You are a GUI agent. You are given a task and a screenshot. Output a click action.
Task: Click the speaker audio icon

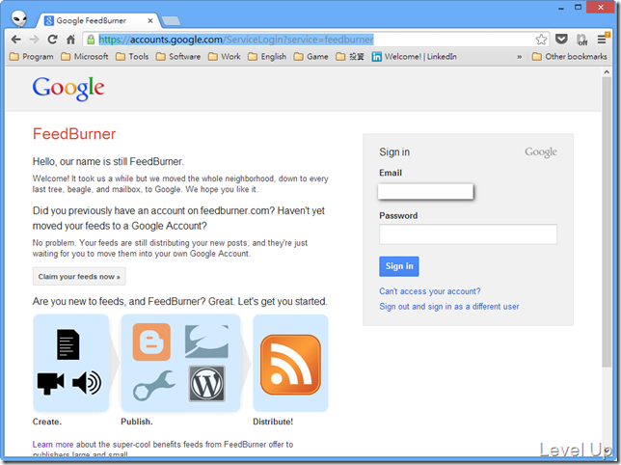[87, 383]
